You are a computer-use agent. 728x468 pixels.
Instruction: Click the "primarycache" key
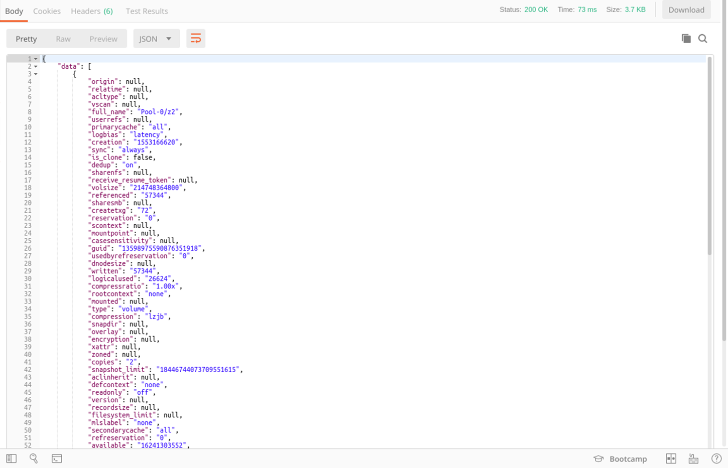tap(114, 127)
